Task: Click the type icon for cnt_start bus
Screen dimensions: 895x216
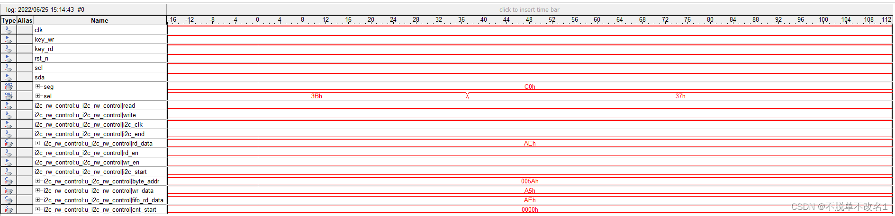Action: 9,209
